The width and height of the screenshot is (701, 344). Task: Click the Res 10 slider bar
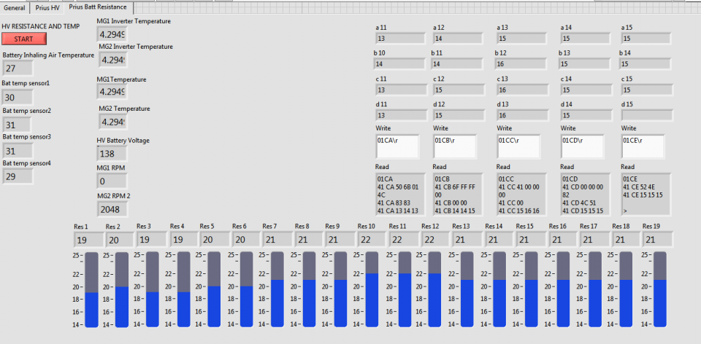[371, 289]
